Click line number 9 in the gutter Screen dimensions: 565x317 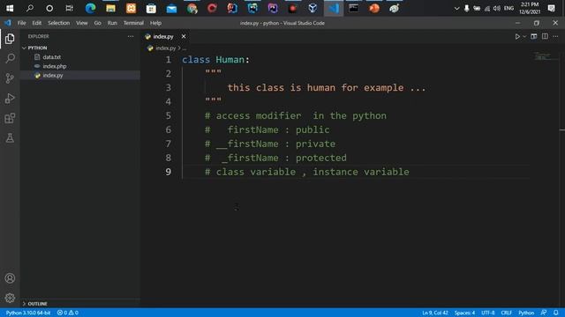click(169, 172)
